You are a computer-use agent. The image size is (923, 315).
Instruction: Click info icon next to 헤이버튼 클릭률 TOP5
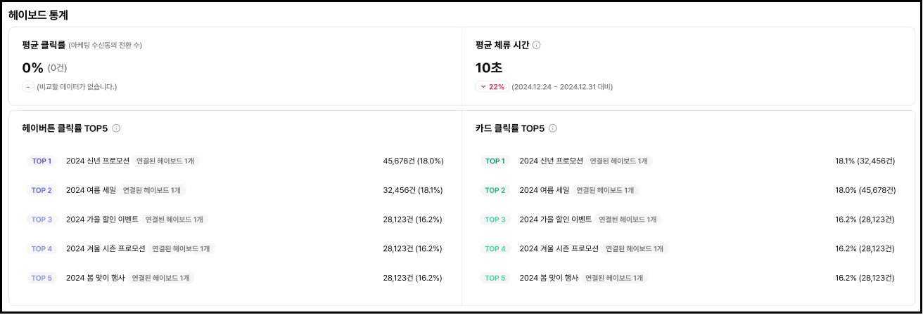click(x=117, y=128)
